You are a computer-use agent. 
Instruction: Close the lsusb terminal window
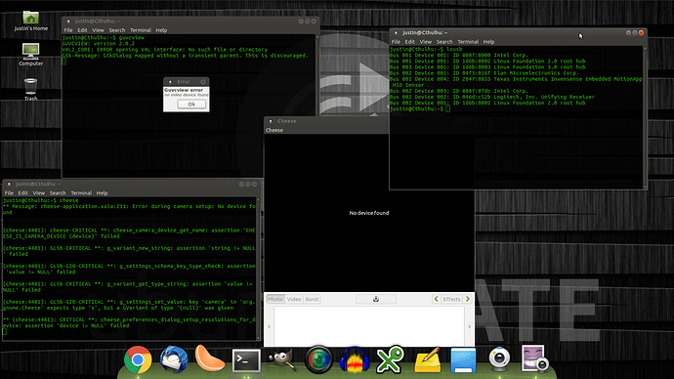[x=641, y=32]
